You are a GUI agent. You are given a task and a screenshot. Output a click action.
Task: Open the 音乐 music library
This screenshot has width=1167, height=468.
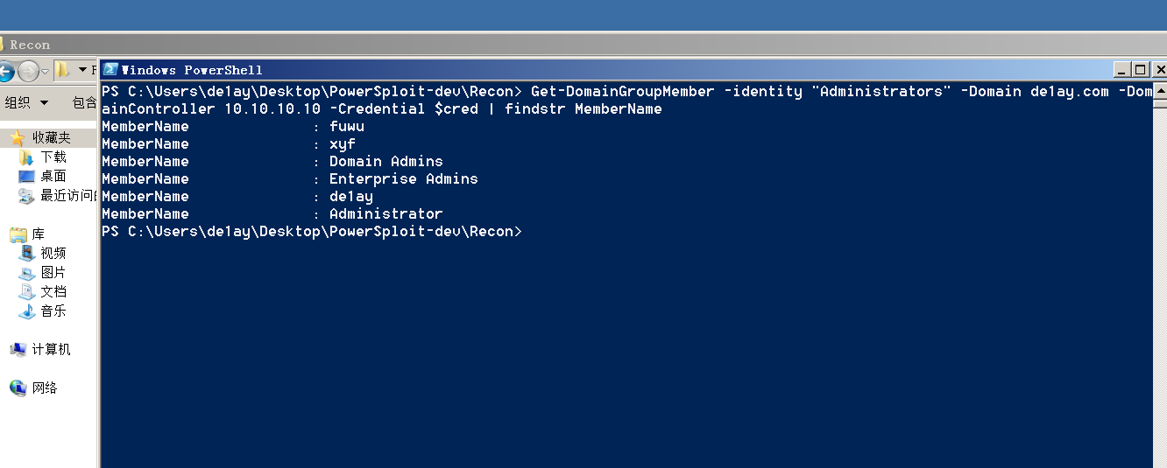tap(53, 311)
